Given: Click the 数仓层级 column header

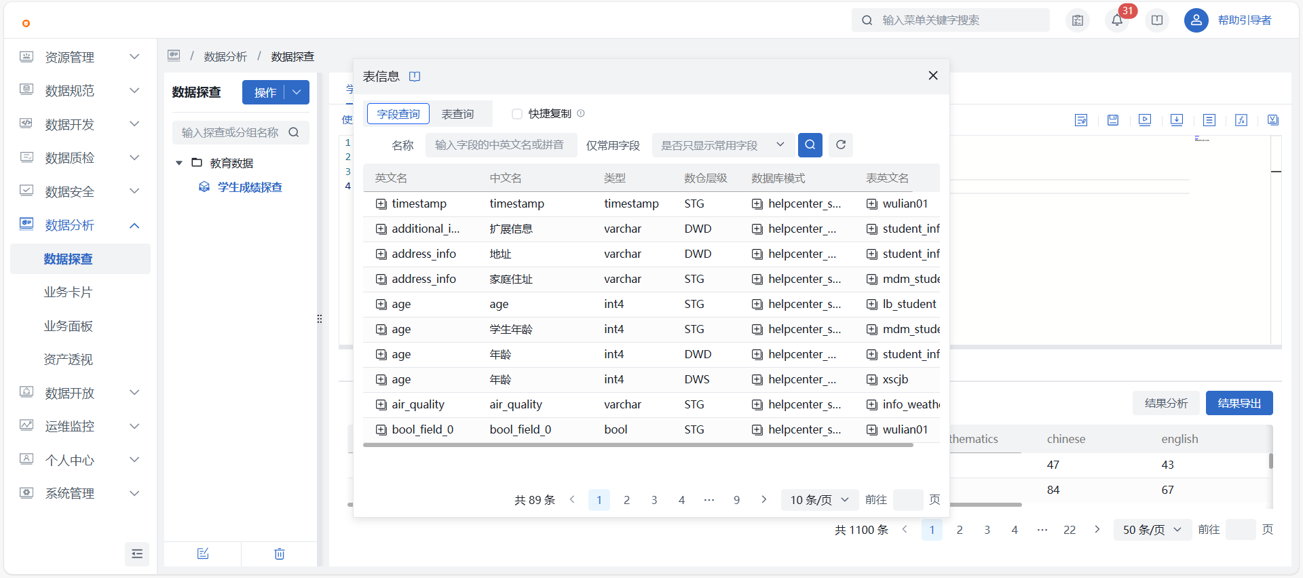Looking at the screenshot, I should [705, 178].
